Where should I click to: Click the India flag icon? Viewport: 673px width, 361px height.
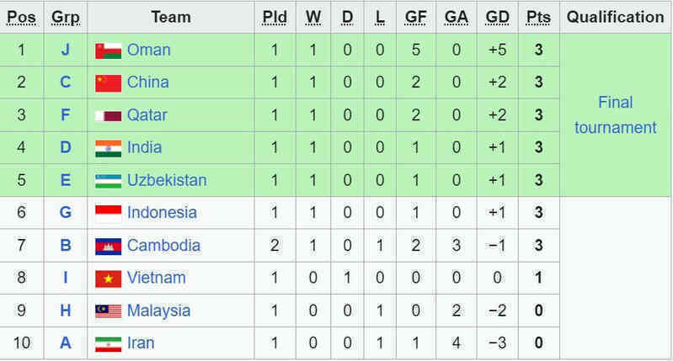point(108,148)
